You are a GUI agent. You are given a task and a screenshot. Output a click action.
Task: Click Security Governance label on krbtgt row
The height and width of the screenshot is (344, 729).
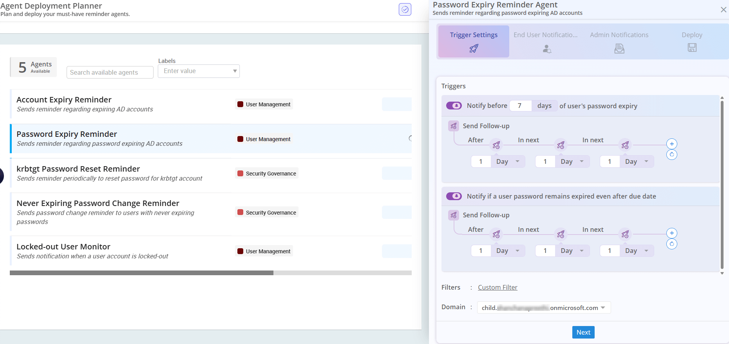(x=267, y=174)
